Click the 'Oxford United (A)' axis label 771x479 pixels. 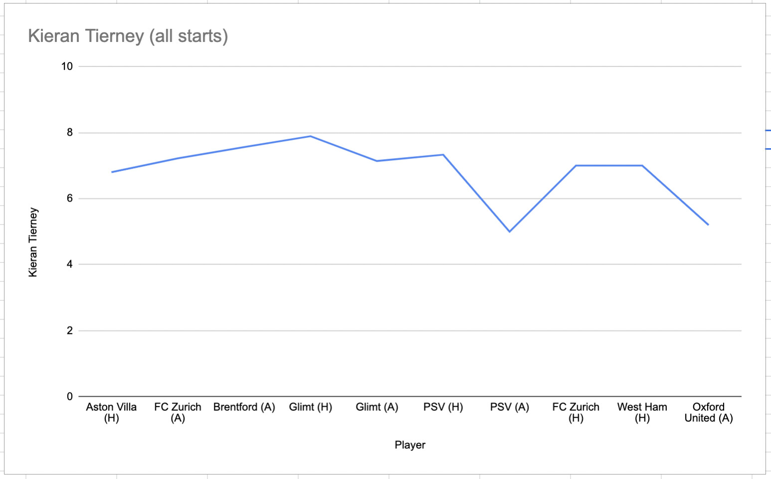point(708,413)
